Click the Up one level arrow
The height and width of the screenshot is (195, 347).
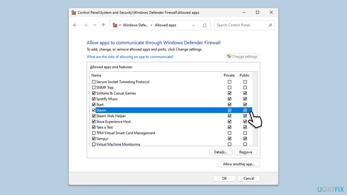[x=103, y=25]
